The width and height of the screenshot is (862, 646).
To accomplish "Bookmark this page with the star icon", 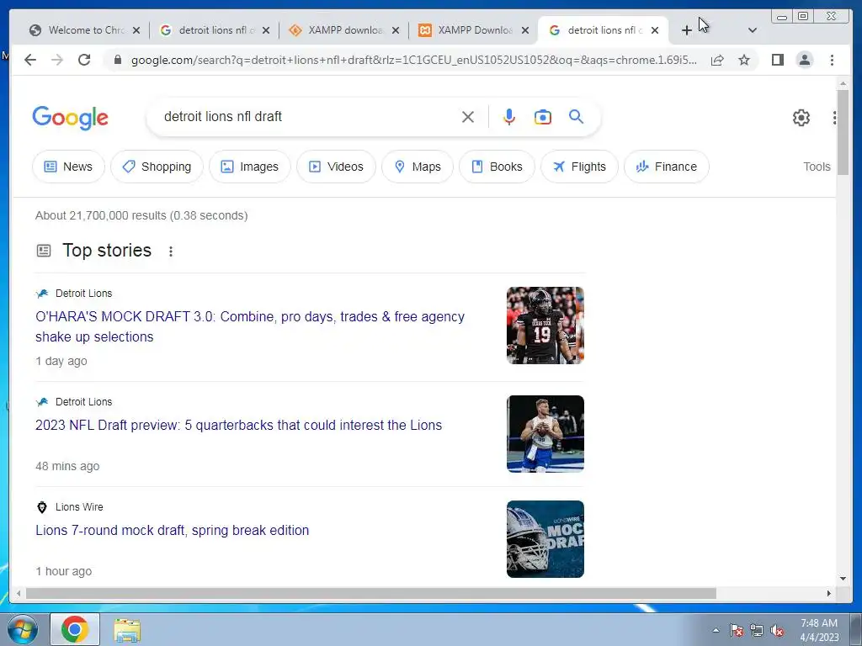I will [x=744, y=60].
